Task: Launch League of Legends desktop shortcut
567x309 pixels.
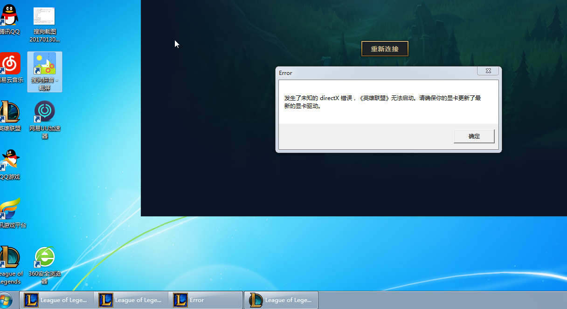Action: point(10,265)
